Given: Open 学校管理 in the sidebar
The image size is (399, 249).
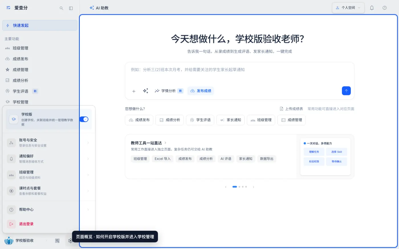Looking at the screenshot, I should [40, 102].
